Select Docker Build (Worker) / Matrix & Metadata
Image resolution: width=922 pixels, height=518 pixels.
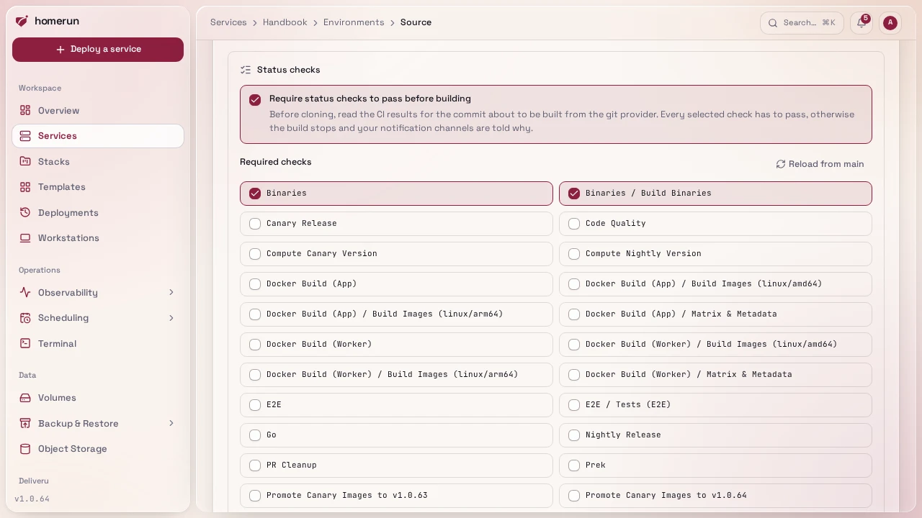tap(715, 375)
